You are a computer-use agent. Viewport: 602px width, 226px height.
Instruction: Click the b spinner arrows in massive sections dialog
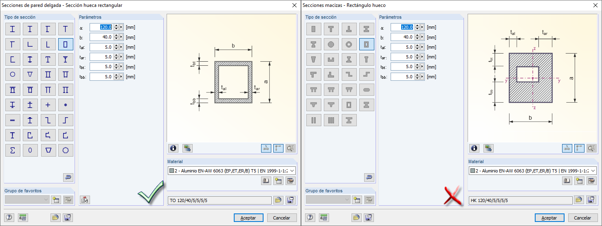pyautogui.click(x=417, y=37)
